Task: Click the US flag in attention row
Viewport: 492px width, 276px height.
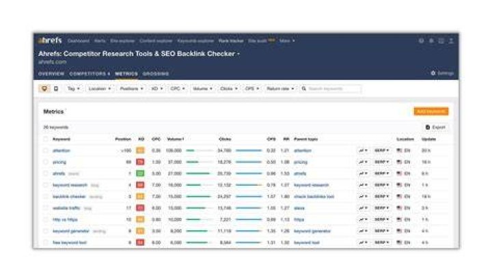Action: coord(399,150)
